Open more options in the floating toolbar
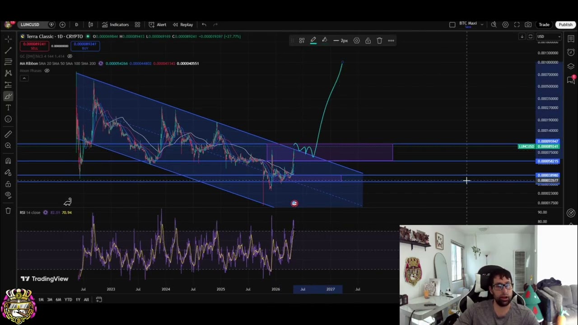This screenshot has width=578, height=325. pyautogui.click(x=391, y=41)
